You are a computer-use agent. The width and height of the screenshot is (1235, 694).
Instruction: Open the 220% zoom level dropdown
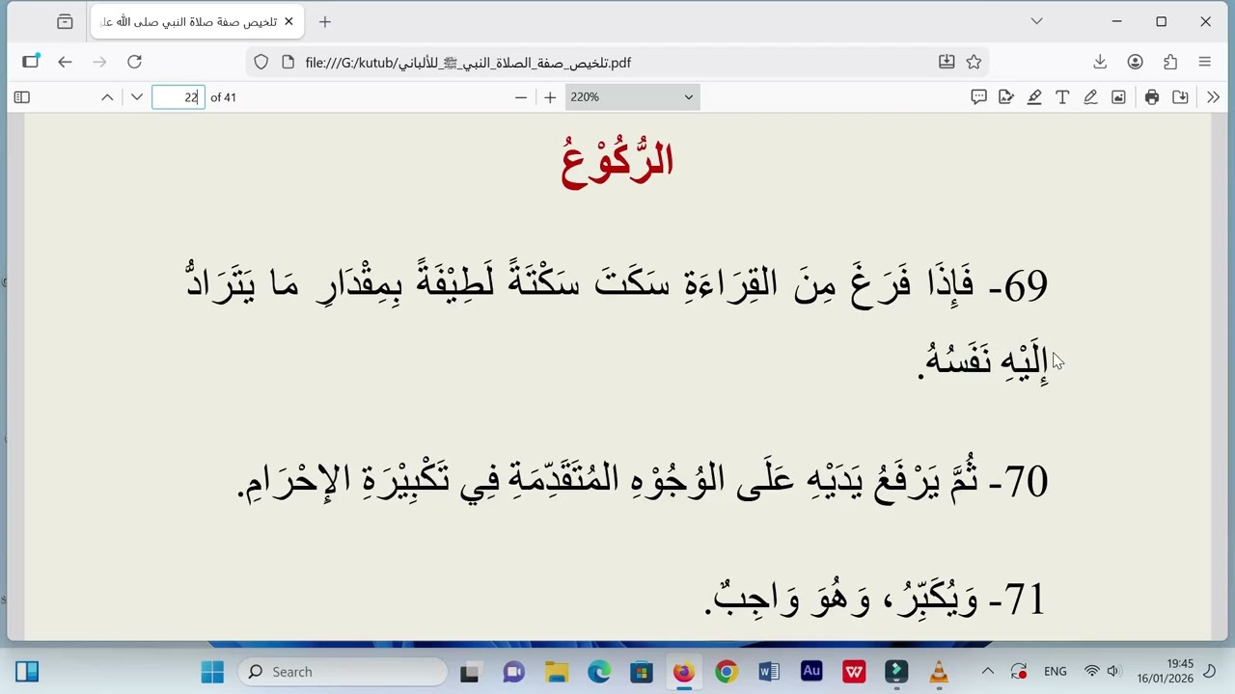(x=632, y=97)
